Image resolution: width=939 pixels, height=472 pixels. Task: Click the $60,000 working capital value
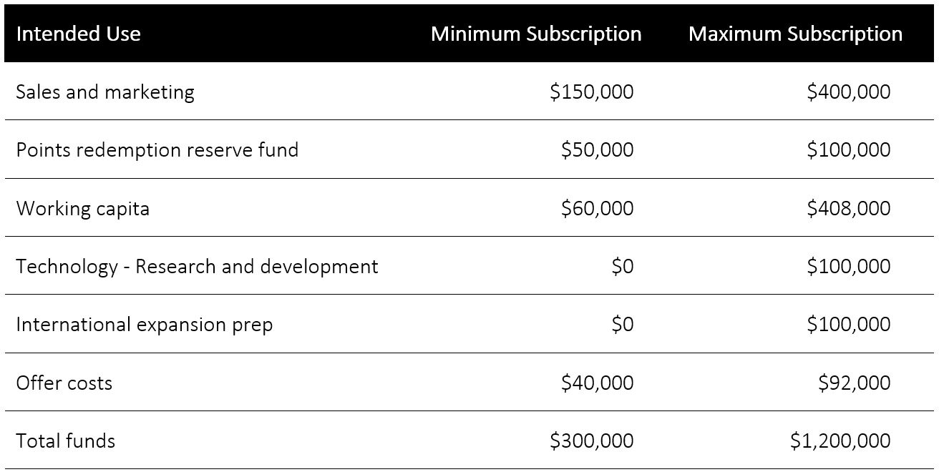[597, 209]
